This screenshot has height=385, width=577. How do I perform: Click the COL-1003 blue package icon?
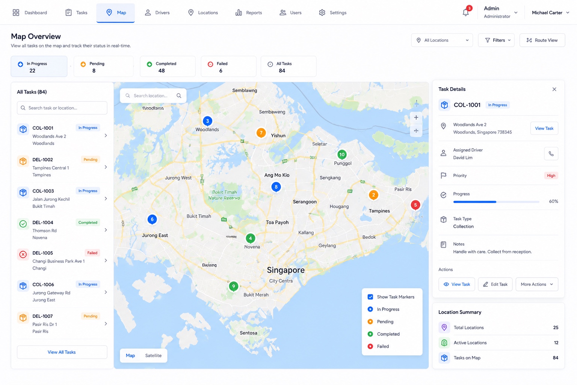[x=23, y=192]
